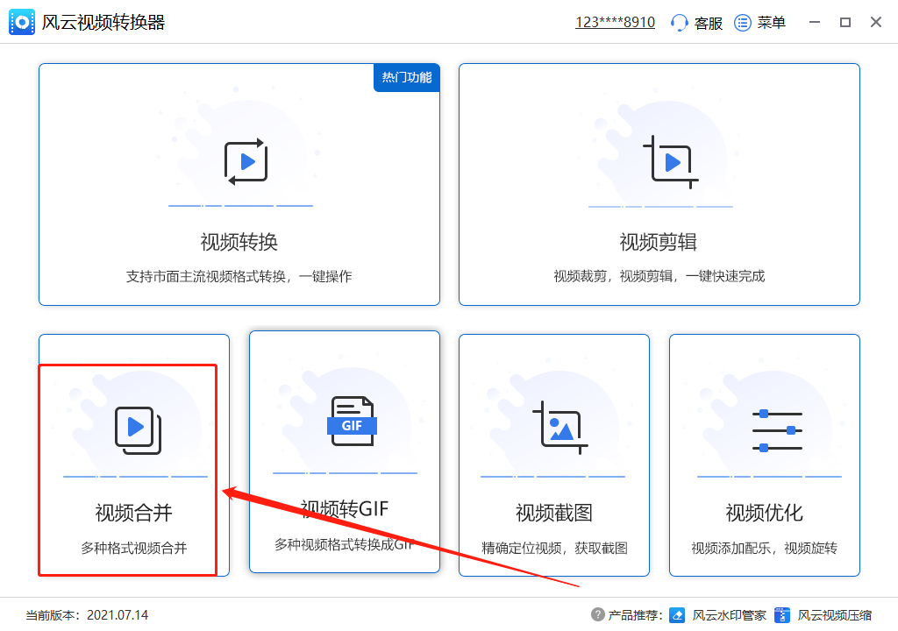Open the 菜单 menu label
This screenshot has height=631, width=898.
(772, 23)
